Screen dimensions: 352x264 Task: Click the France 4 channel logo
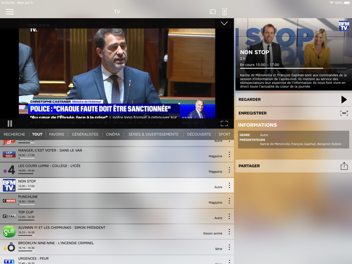pyautogui.click(x=9, y=170)
